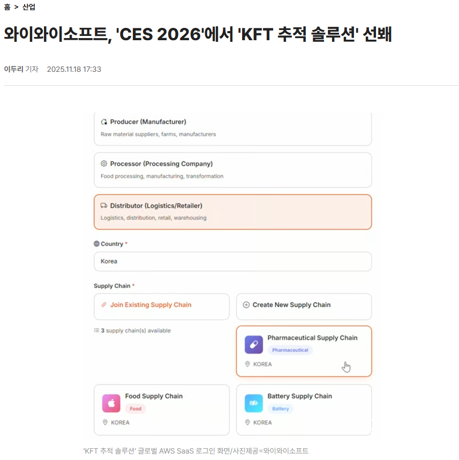Click the blue Battery Supply Chain icon
This screenshot has height=460, width=459.
point(254,403)
